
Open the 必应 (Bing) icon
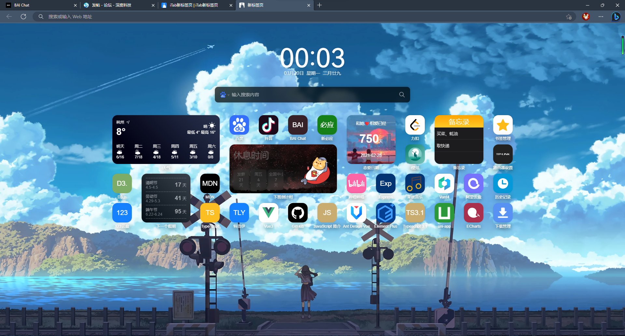point(327,125)
